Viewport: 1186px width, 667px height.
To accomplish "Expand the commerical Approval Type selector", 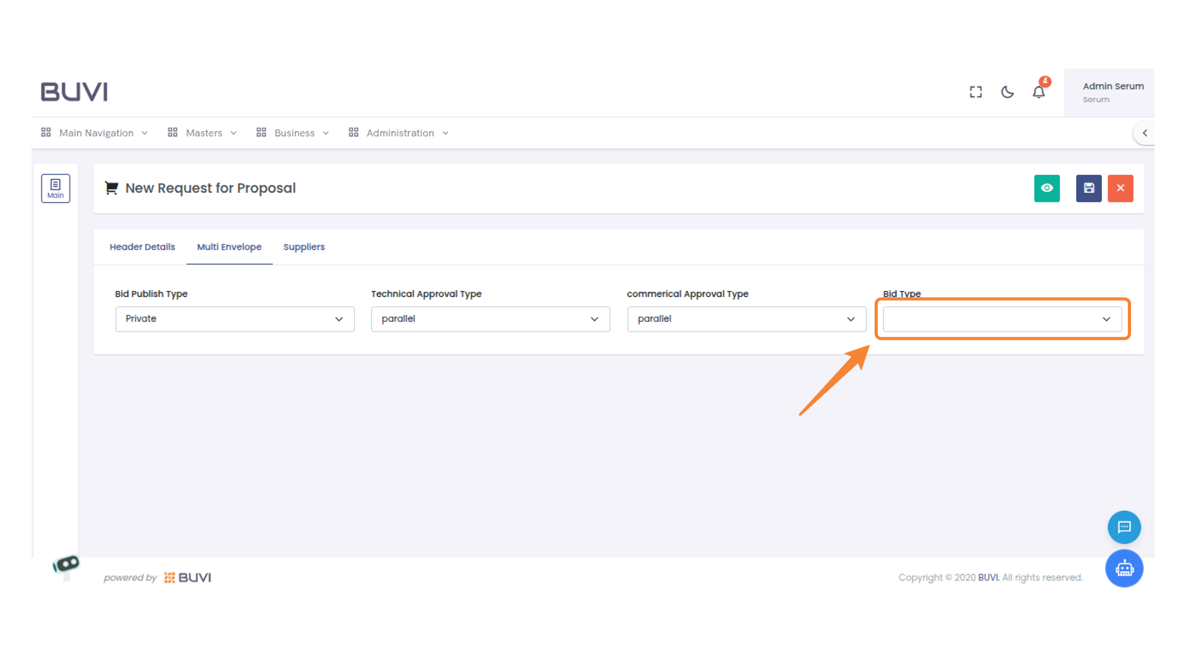I will pyautogui.click(x=746, y=319).
